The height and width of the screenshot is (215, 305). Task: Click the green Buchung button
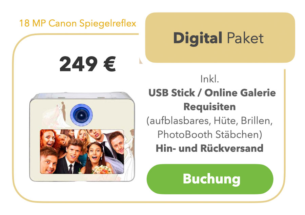coord(210,179)
